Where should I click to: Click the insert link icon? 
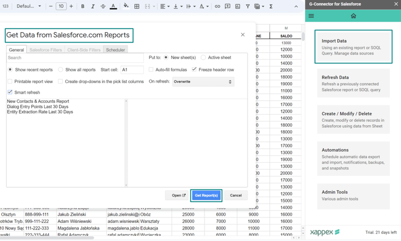pos(218,7)
